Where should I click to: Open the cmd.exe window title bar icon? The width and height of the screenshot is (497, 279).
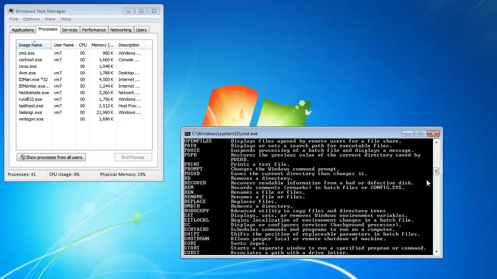188,134
